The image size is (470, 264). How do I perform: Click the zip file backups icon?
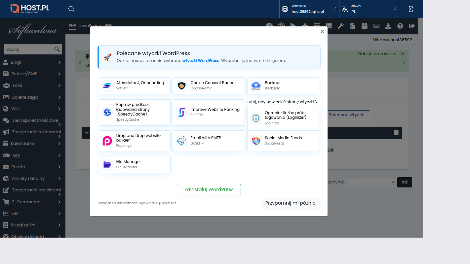coord(353,26)
